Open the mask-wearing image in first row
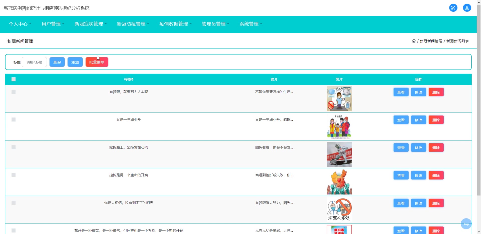The image size is (481, 234). coord(339,99)
